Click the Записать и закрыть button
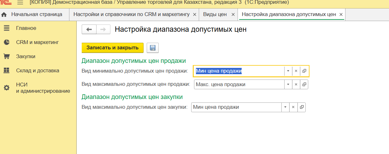 (x=112, y=48)
